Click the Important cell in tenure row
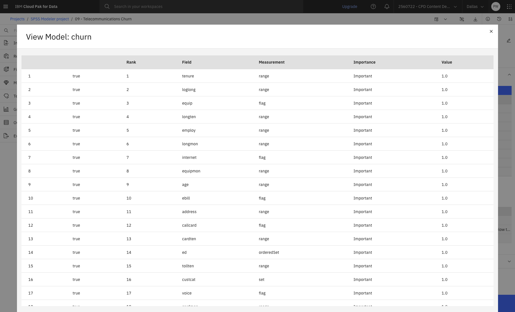The height and width of the screenshot is (312, 515). point(363,76)
